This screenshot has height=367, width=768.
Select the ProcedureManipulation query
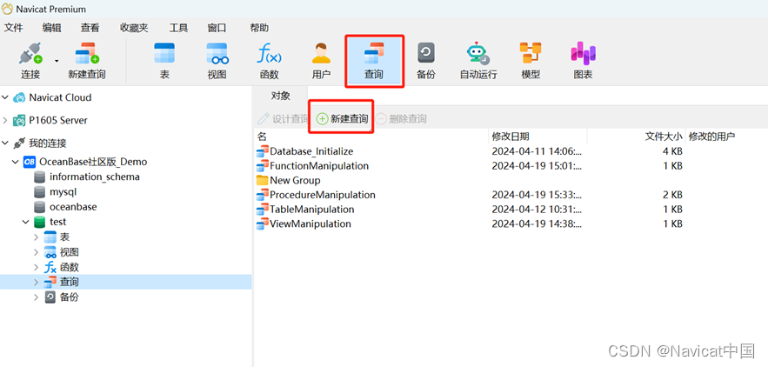pos(323,195)
